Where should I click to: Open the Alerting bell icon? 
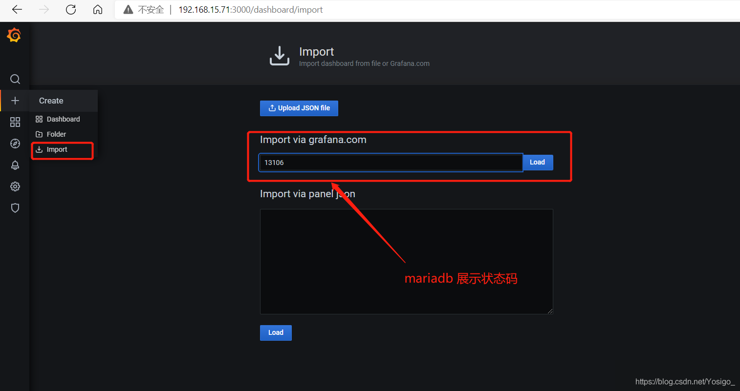[x=15, y=165]
